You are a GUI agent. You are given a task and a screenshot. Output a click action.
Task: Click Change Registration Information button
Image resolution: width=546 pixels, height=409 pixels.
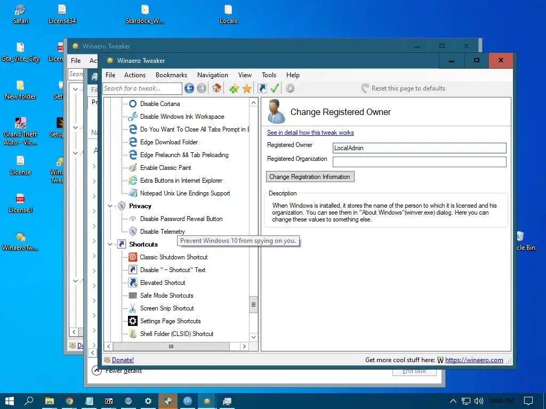pos(310,177)
